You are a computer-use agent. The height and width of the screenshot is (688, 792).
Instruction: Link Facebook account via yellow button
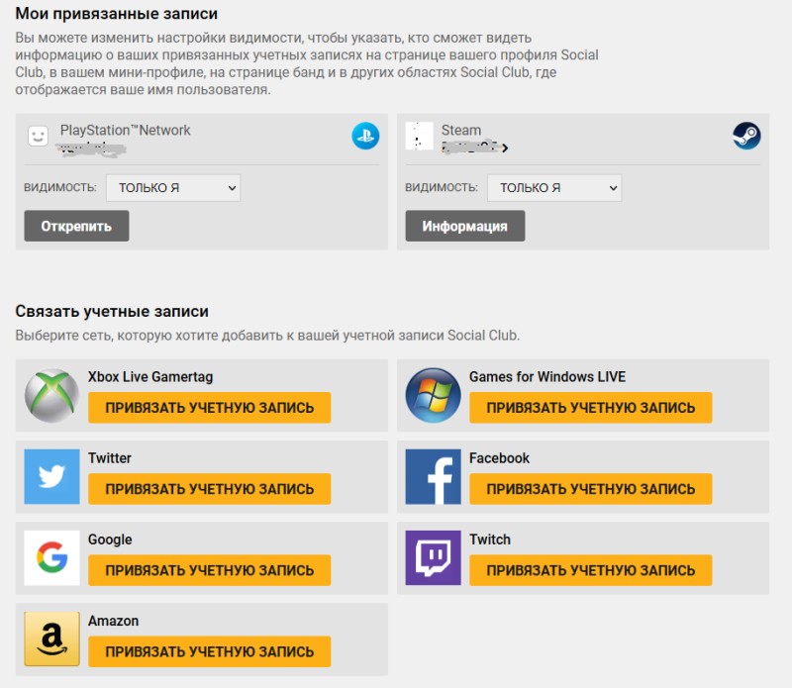point(590,489)
